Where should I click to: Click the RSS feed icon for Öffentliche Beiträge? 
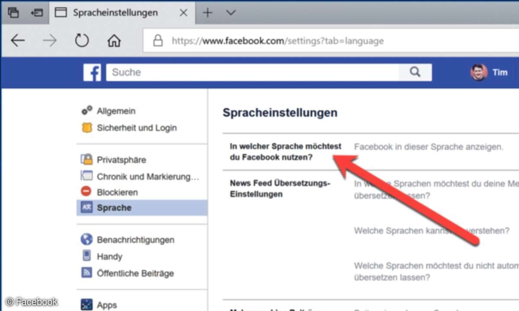(x=87, y=273)
